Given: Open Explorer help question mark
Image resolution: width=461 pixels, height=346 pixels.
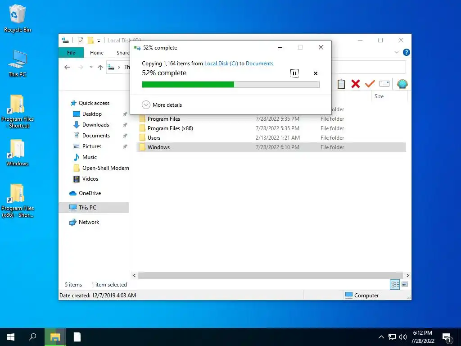Looking at the screenshot, I should pos(407,52).
